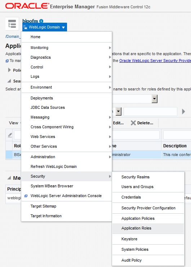This screenshot has width=191, height=267.
Task: Expand the Policy section disclosure triangle
Action: point(9,70)
